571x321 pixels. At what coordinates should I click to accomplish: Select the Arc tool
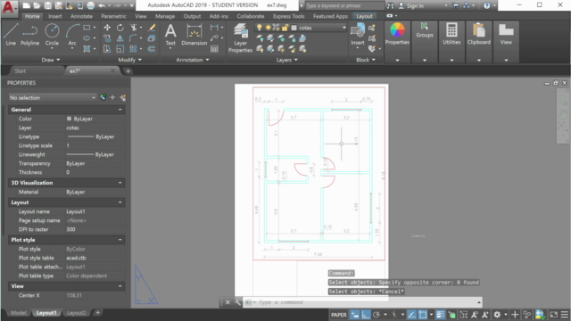[x=72, y=35]
